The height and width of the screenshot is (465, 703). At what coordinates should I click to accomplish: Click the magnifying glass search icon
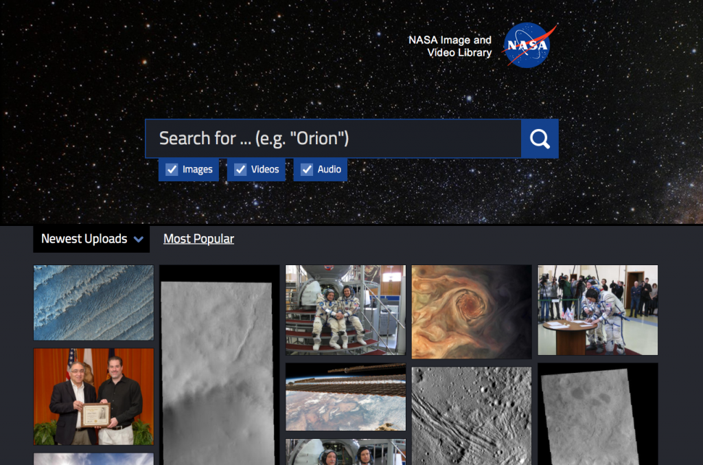[x=540, y=138]
